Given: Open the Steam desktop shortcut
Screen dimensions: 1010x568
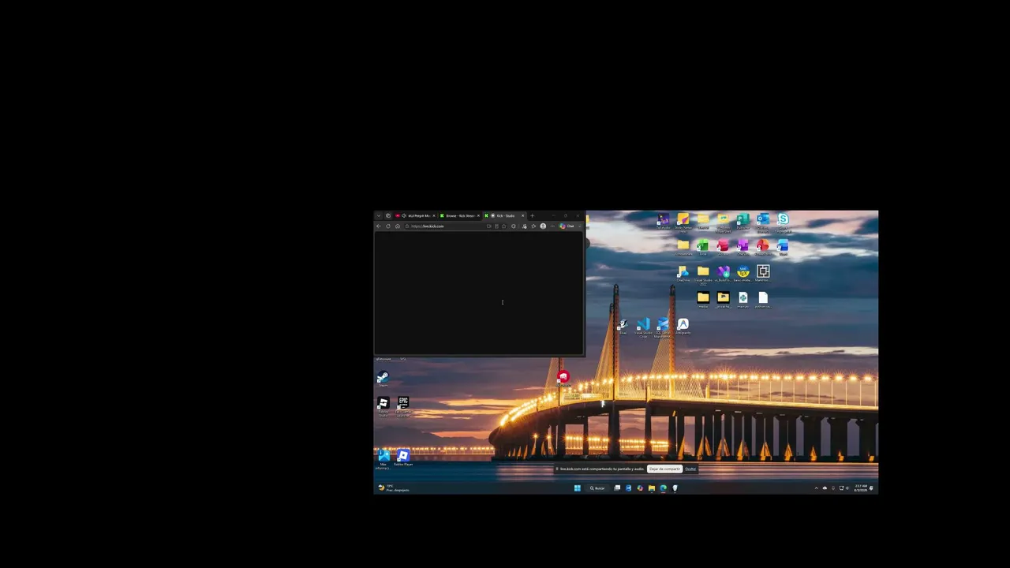Looking at the screenshot, I should tap(383, 379).
